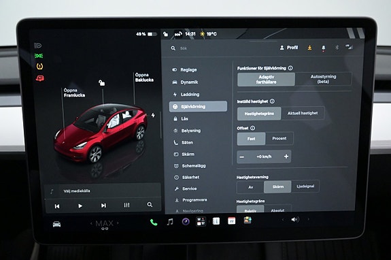Open the Phone app
Image resolution: width=391 pixels, height=260 pixels.
click(x=154, y=223)
